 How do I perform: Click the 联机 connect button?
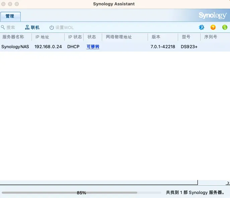coord(32,27)
